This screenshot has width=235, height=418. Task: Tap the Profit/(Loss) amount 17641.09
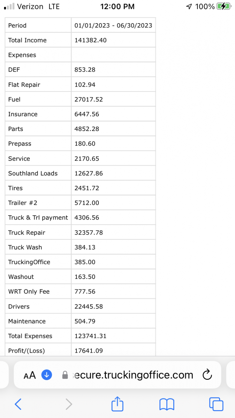(x=89, y=351)
